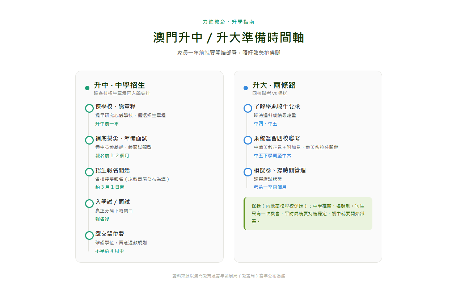
Task: Click timeline marker beside 繳交留位費
Action: pyautogui.click(x=89, y=235)
